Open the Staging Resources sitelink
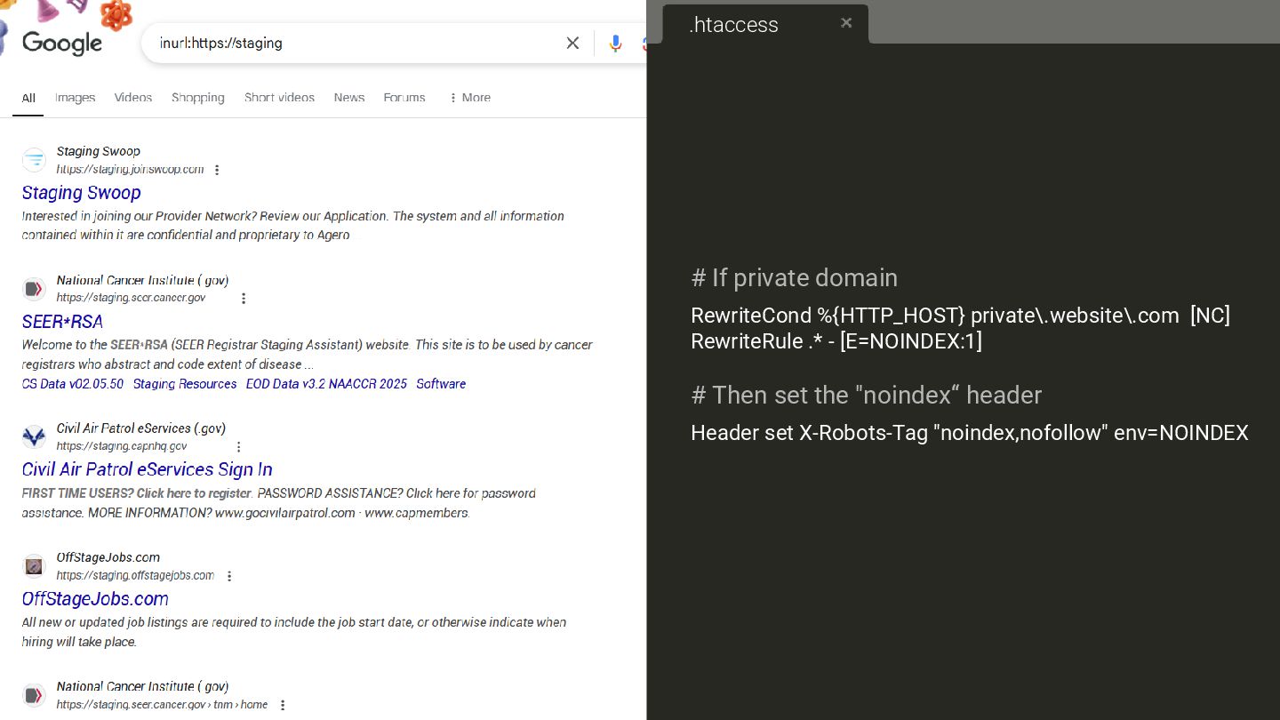1280x720 pixels. coord(185,384)
